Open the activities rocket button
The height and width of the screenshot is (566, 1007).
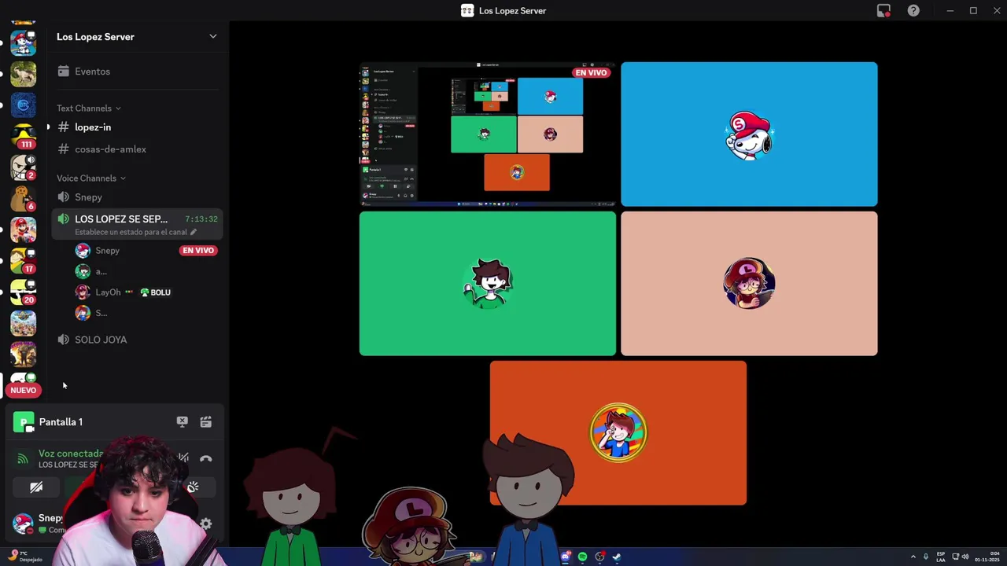coord(193,487)
